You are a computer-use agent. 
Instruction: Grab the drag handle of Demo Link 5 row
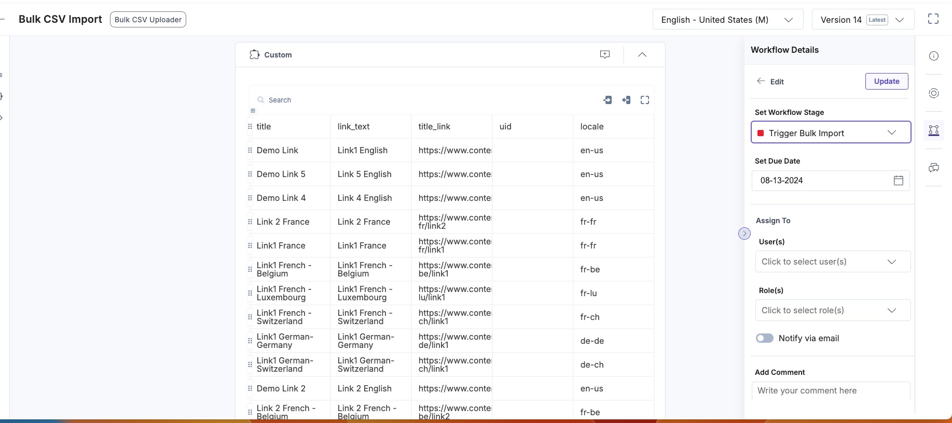click(250, 174)
